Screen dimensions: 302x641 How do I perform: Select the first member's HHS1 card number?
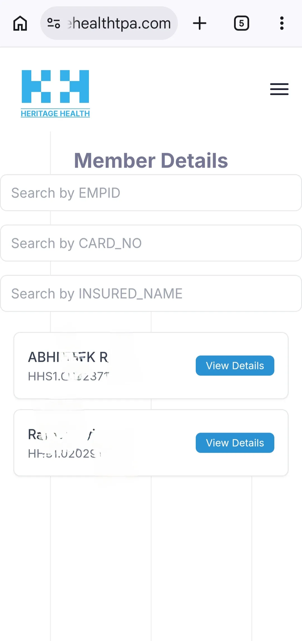coord(69,377)
